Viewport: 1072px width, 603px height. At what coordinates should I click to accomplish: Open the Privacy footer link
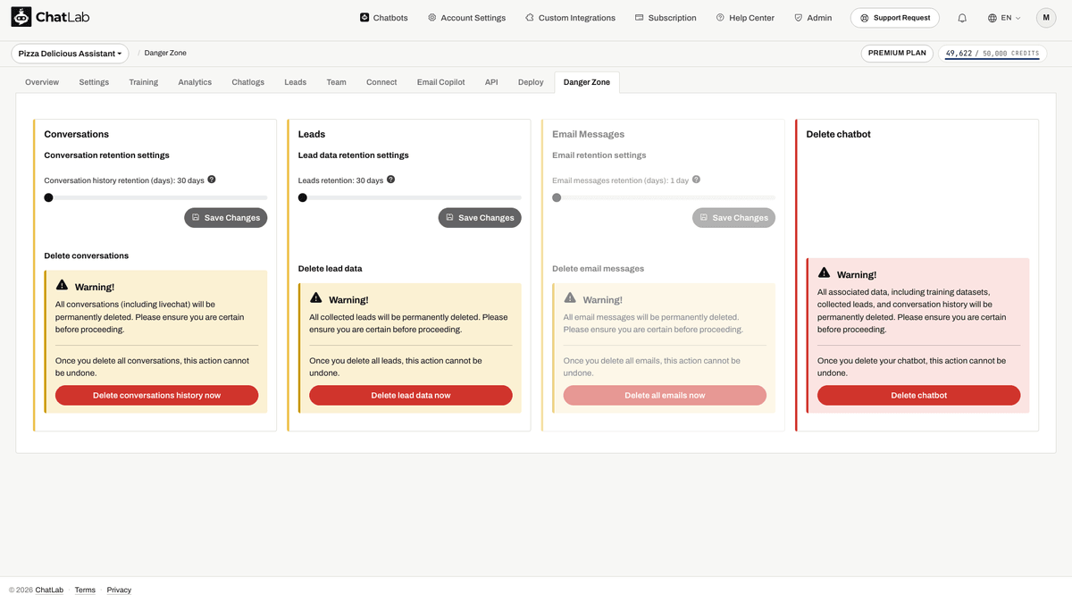coord(119,590)
